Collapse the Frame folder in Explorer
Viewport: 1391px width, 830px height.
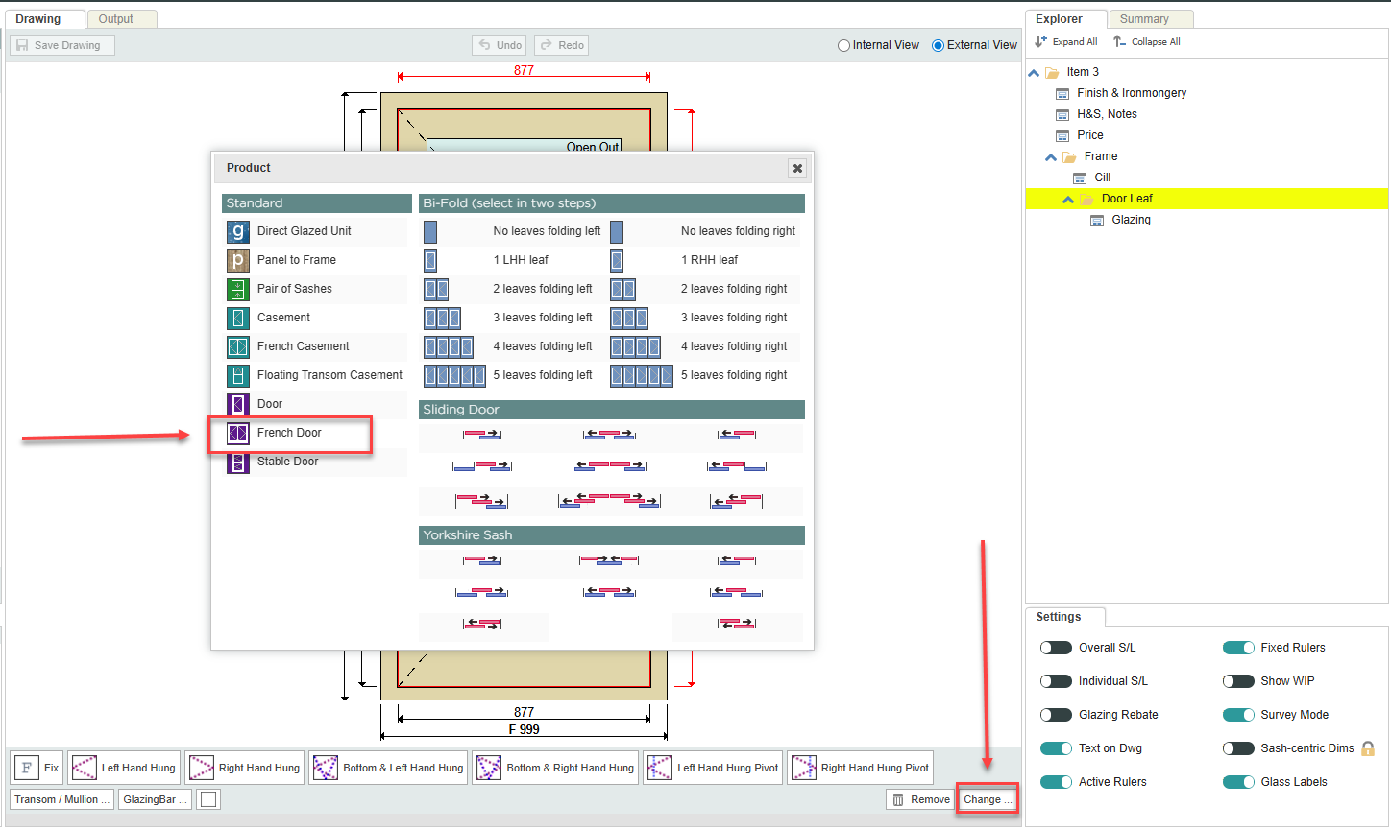coord(1051,157)
